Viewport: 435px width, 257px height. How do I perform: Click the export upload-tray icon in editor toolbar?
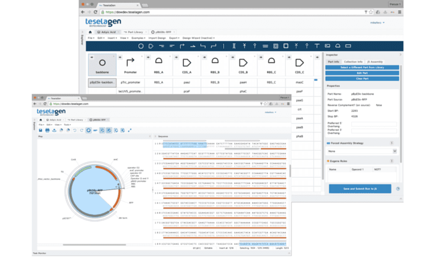pos(54,130)
